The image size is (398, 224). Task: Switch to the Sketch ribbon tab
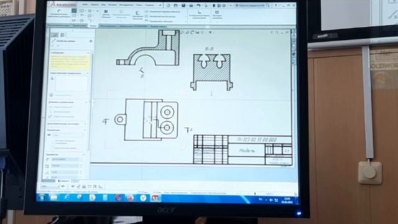(x=93, y=26)
